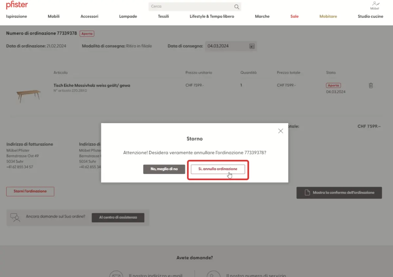Click in the Cerca search field
Screen dimensions: 393x277
(x=190, y=7)
